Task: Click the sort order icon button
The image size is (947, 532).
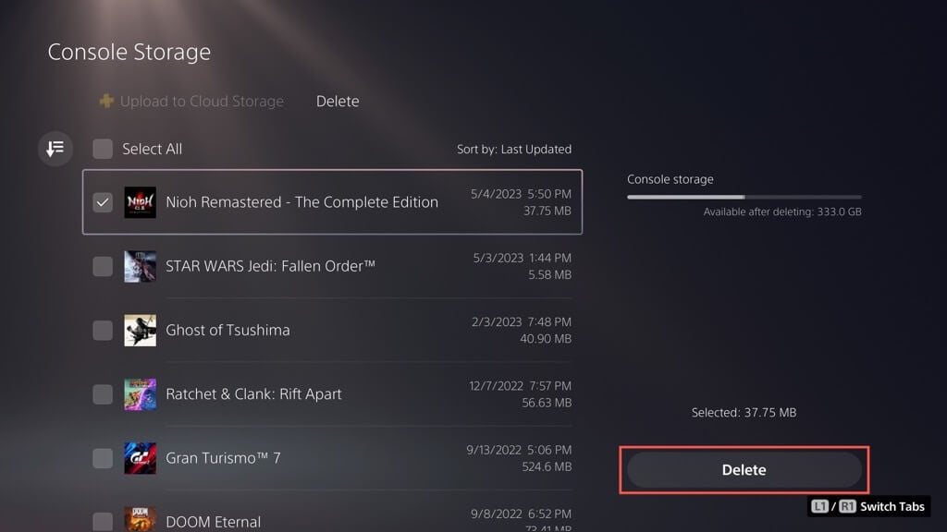Action: (x=55, y=149)
